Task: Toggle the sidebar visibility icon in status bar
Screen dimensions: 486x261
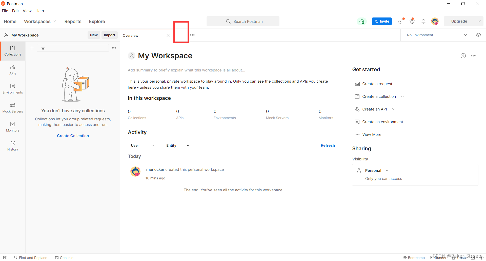Action: pyautogui.click(x=5, y=258)
